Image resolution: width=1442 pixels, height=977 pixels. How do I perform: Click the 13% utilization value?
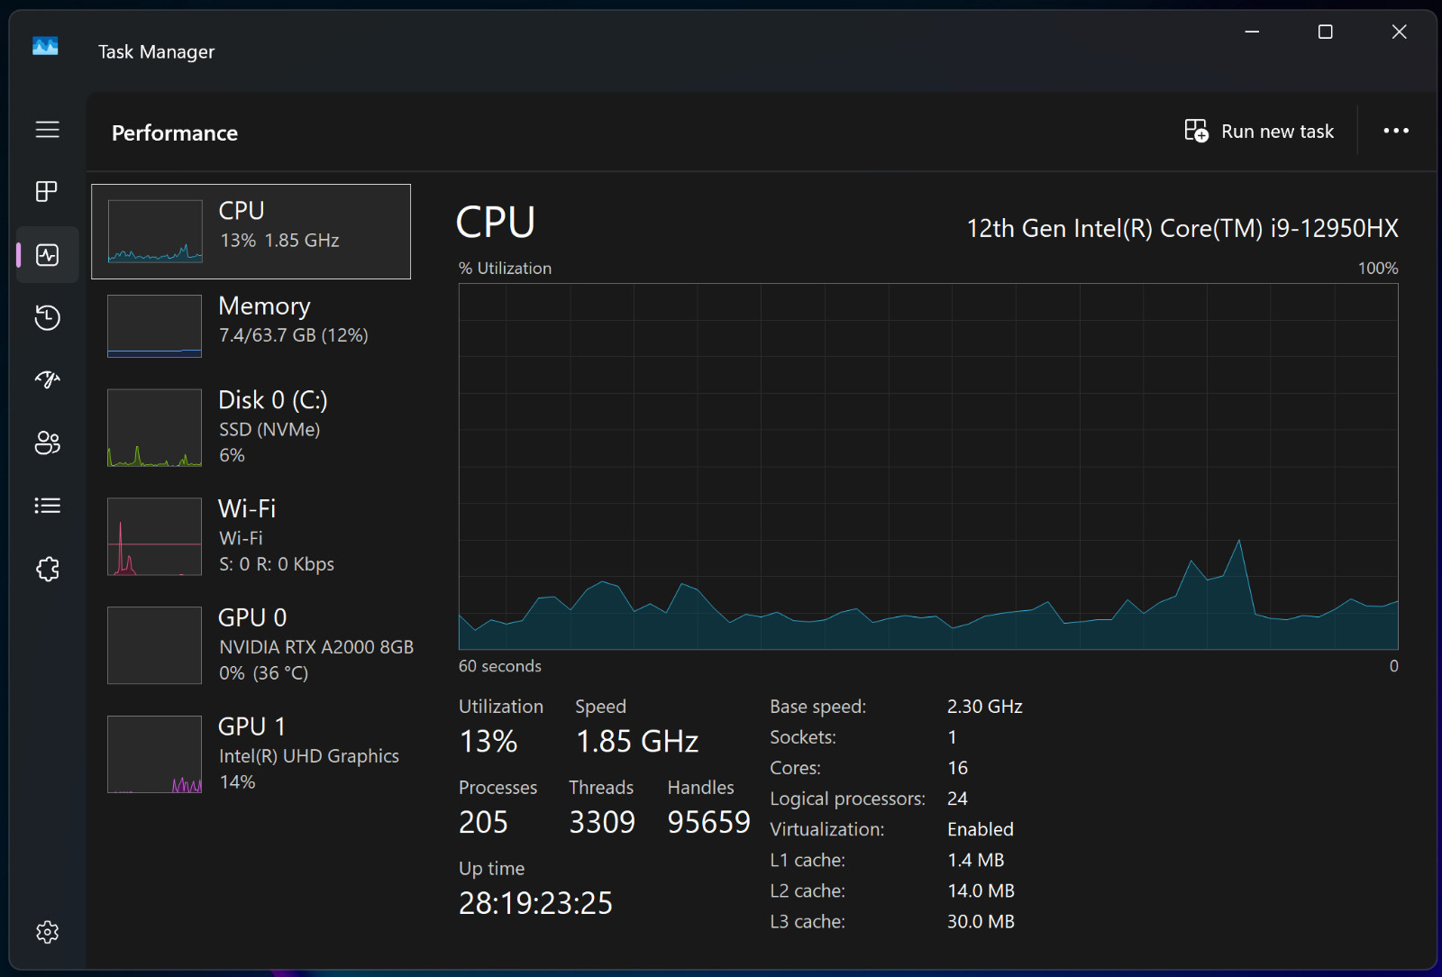pyautogui.click(x=488, y=742)
